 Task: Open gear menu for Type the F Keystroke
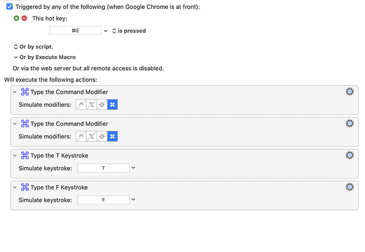[x=349, y=187]
